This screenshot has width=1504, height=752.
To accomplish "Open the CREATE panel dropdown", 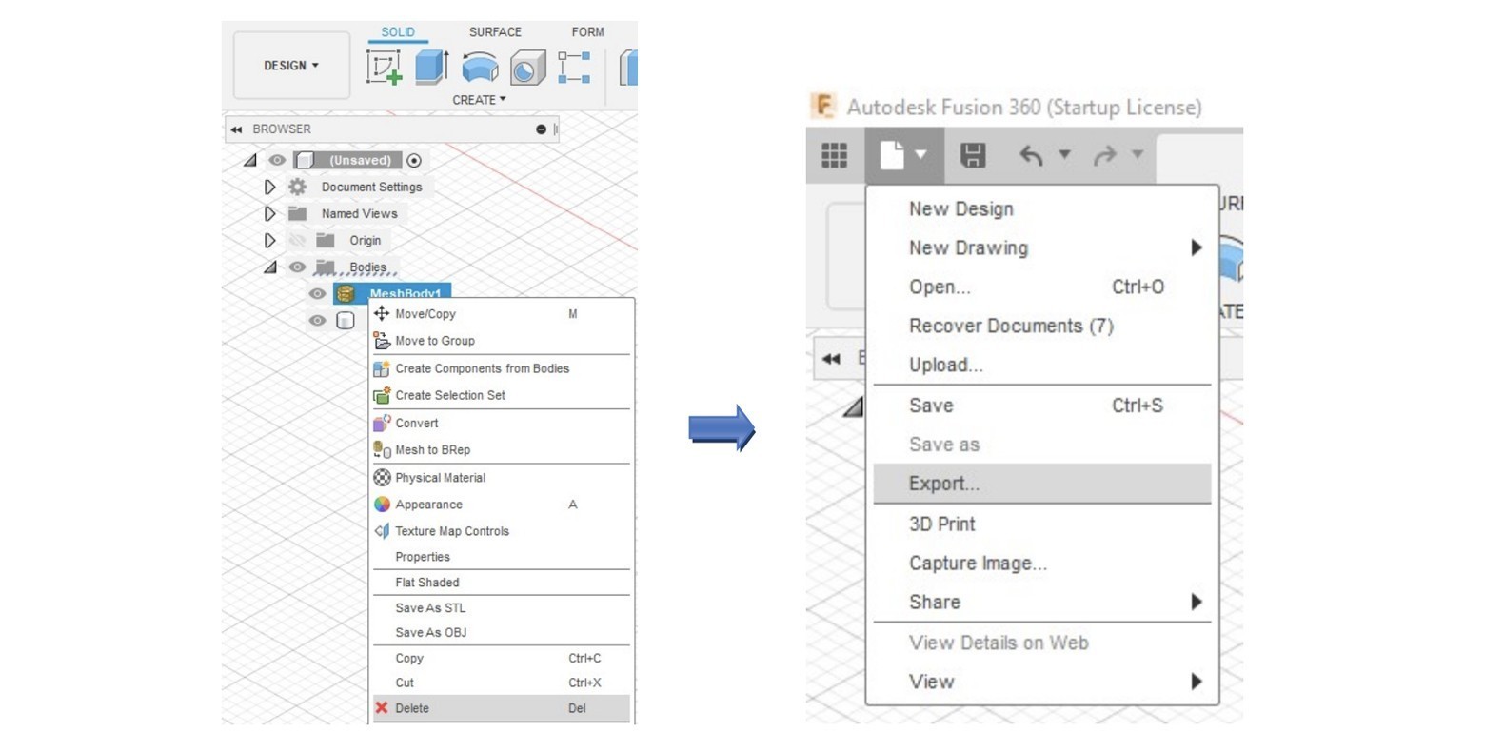I will pos(479,100).
